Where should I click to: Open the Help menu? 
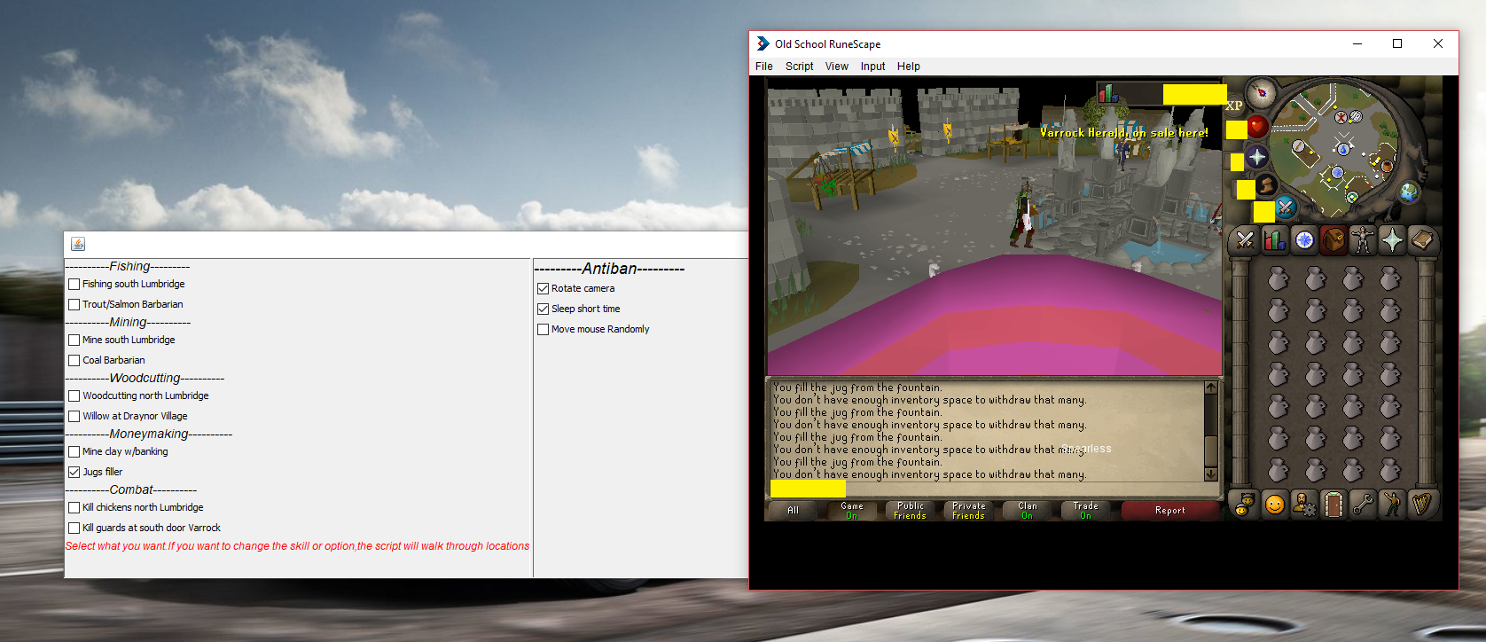click(908, 67)
